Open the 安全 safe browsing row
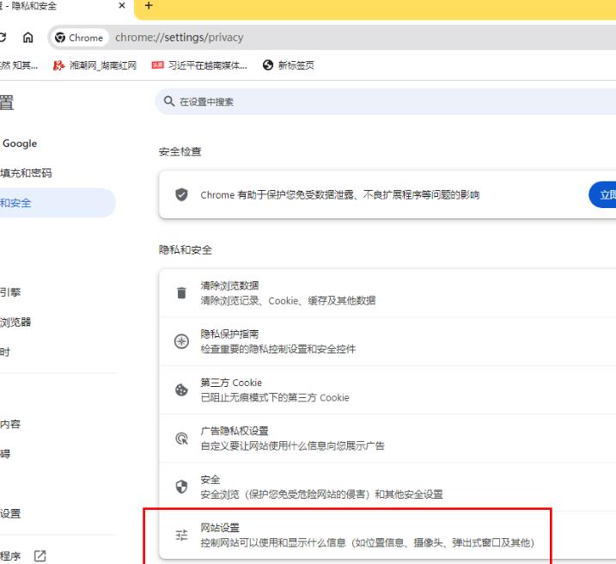The image size is (616, 564). 387,487
